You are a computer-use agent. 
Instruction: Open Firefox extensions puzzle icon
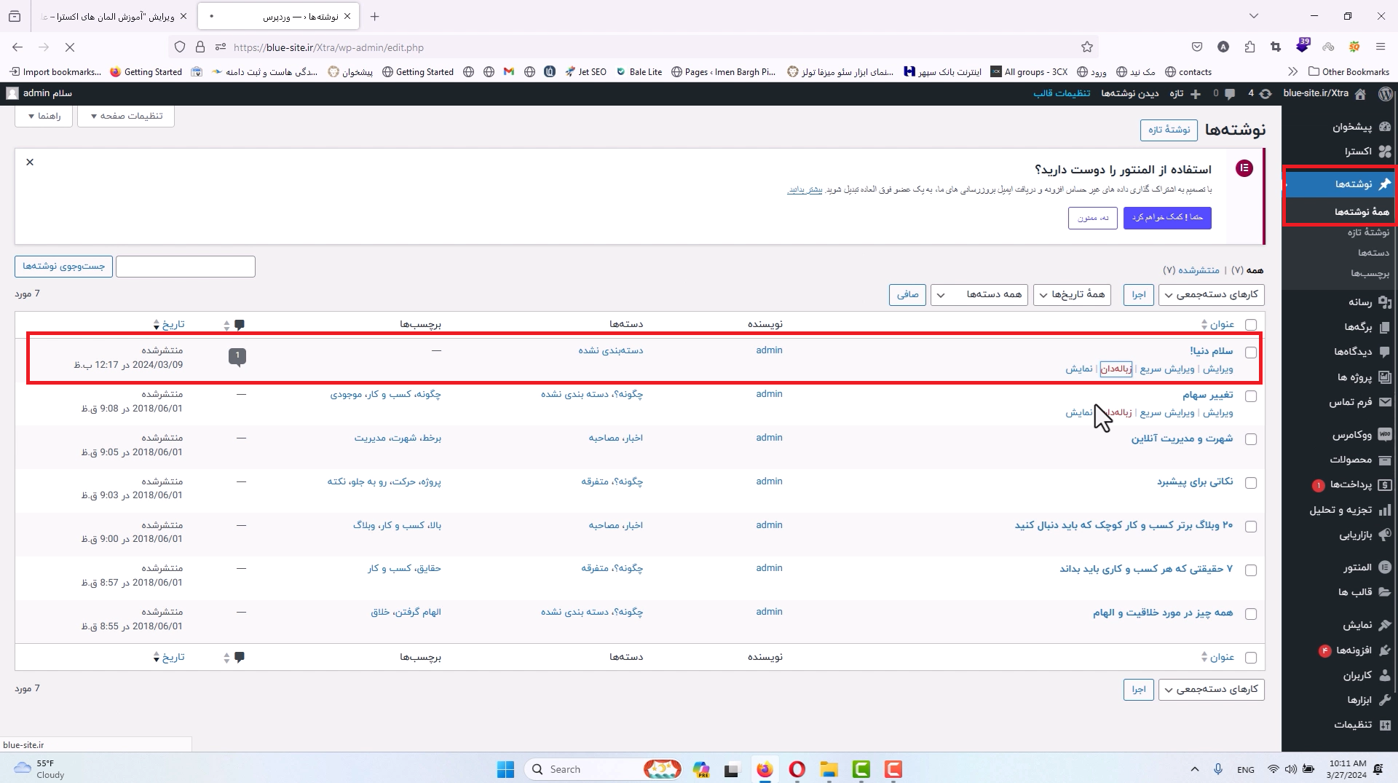[x=1249, y=47]
